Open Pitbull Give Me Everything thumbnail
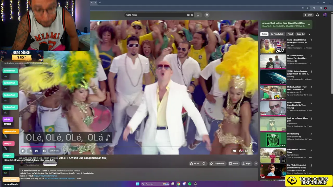The image size is (333, 187). pos(273,108)
